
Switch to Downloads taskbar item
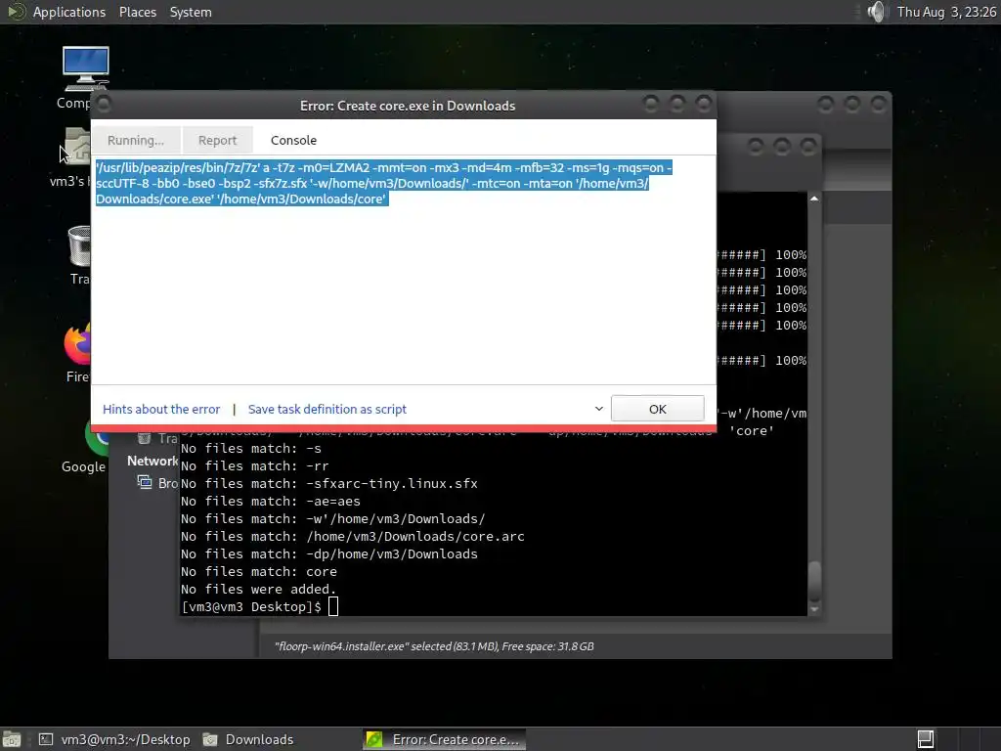click(249, 739)
